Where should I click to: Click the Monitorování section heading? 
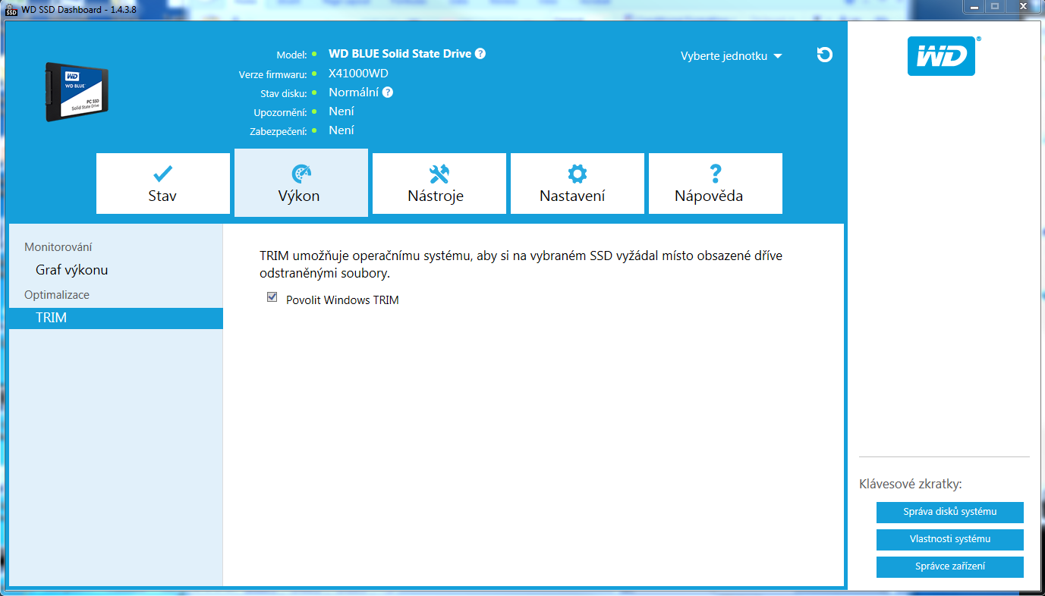(x=58, y=247)
